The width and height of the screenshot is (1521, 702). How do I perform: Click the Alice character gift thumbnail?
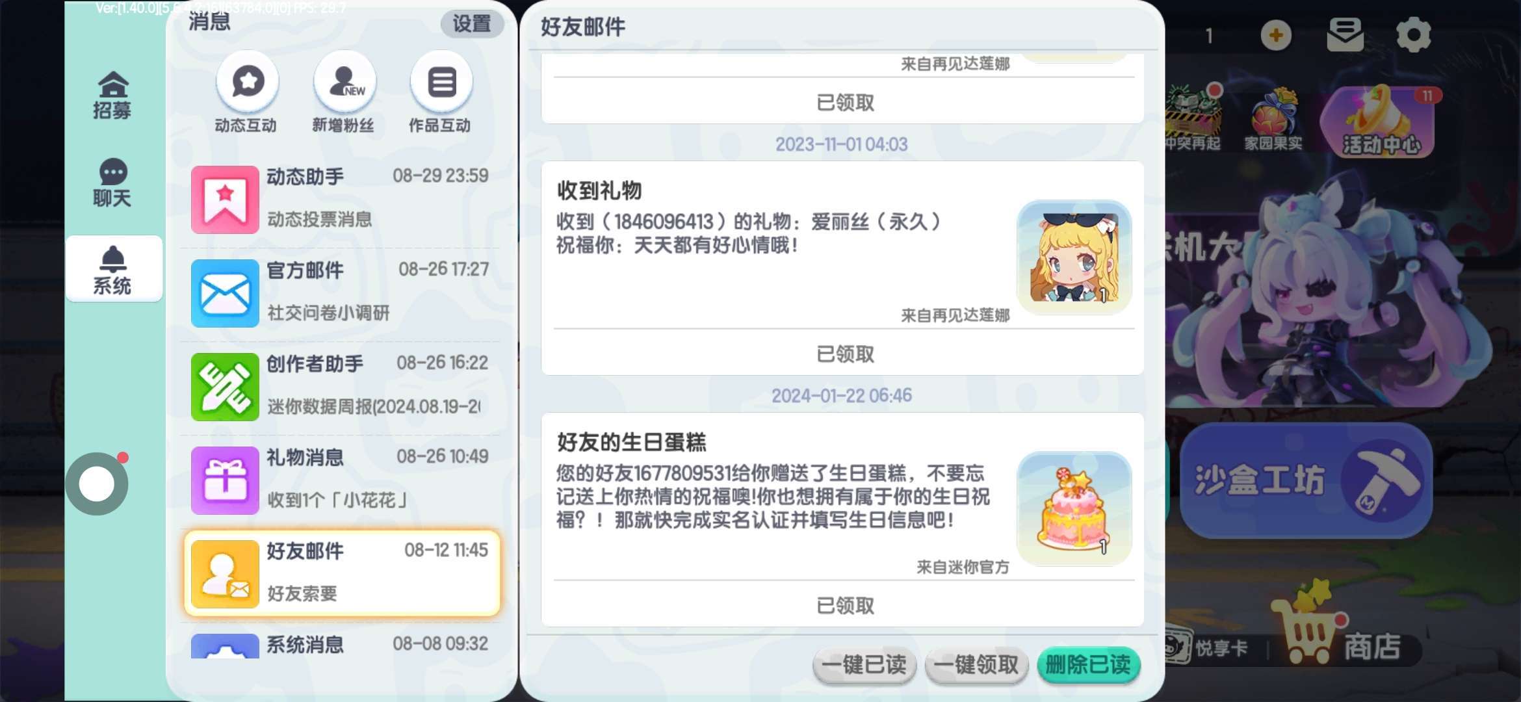pyautogui.click(x=1074, y=257)
